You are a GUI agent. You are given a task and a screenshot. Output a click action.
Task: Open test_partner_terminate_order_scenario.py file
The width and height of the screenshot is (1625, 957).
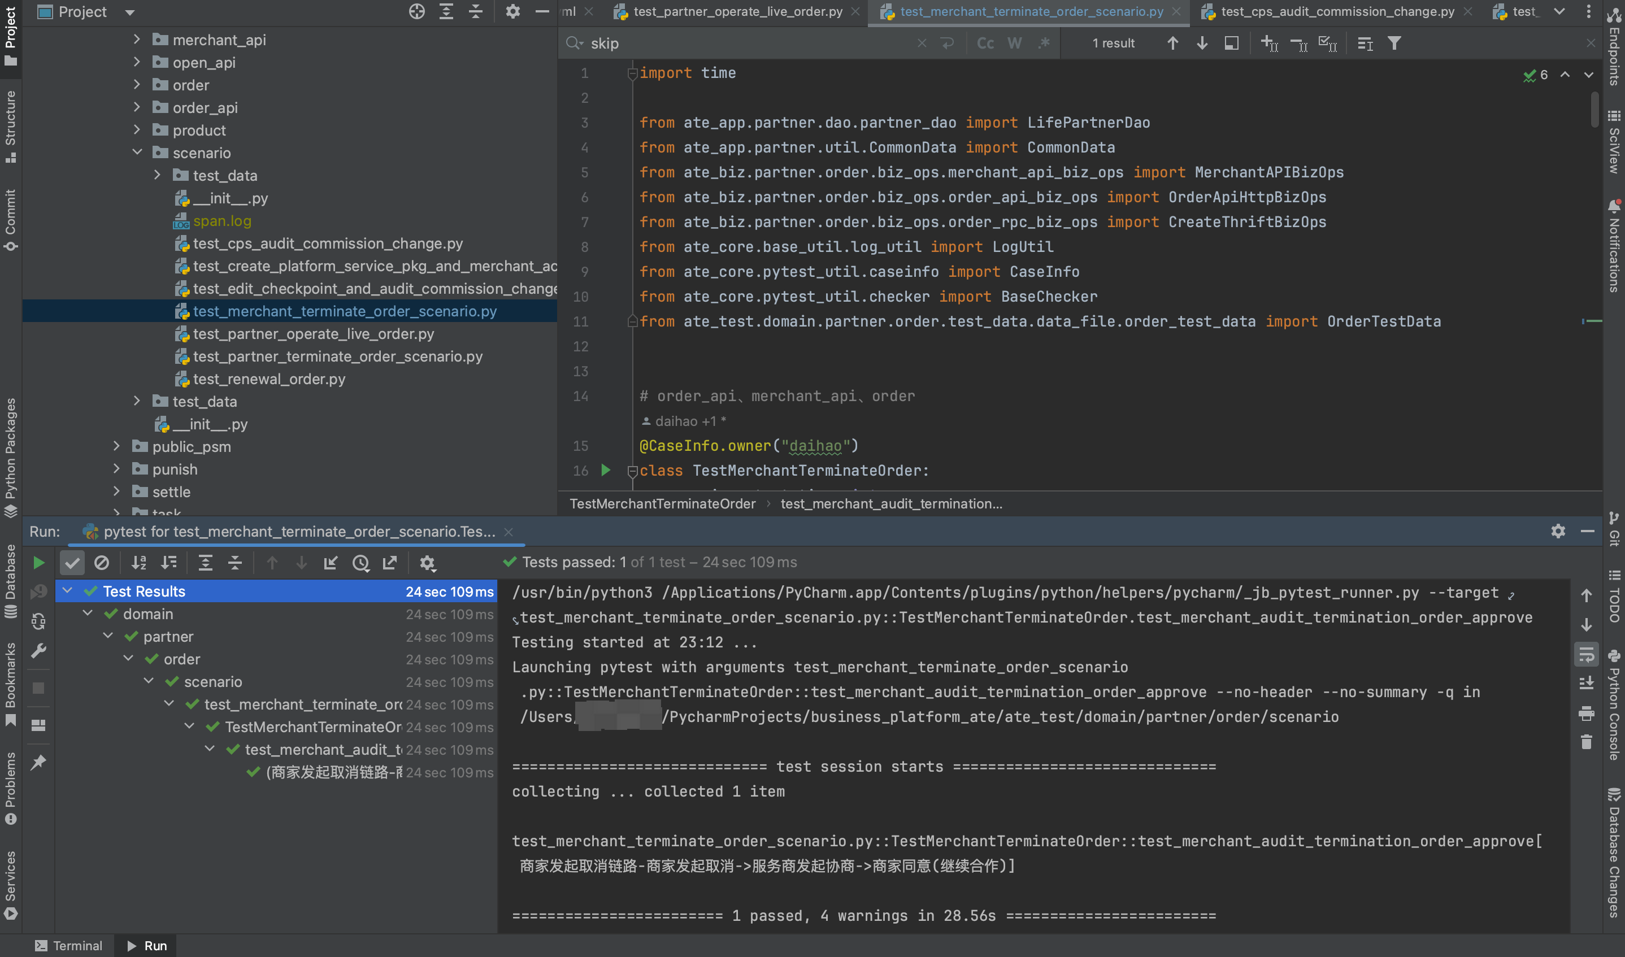(337, 356)
